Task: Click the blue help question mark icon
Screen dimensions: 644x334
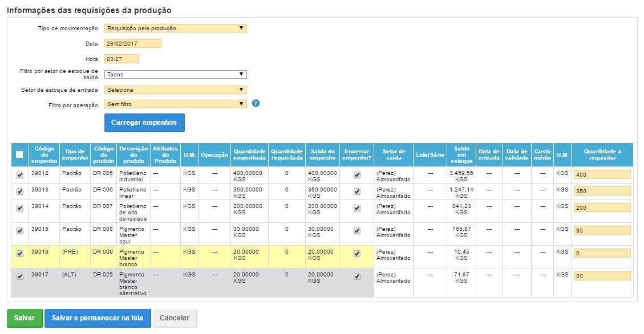Action: pos(256,103)
